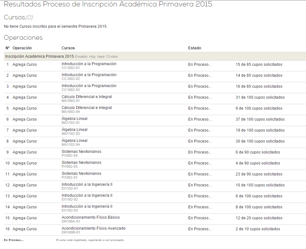
Task: Open Álgebra Lineal section MA1102-01
Action: [x=74, y=119]
